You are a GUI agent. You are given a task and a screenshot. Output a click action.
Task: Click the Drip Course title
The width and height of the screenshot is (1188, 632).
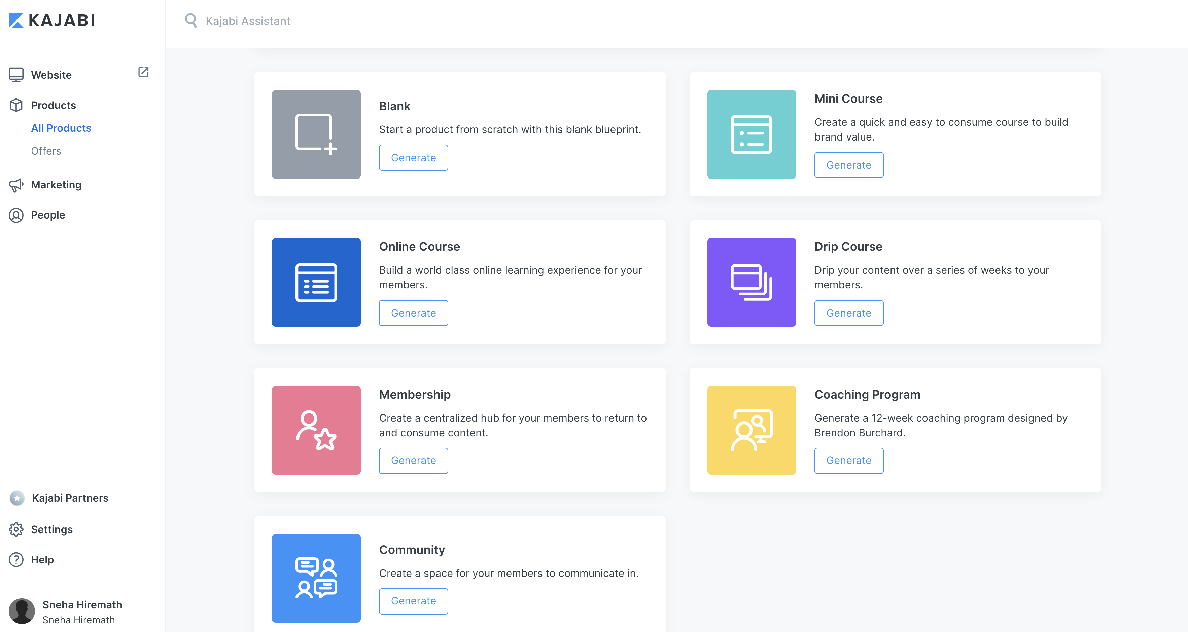[x=848, y=246]
